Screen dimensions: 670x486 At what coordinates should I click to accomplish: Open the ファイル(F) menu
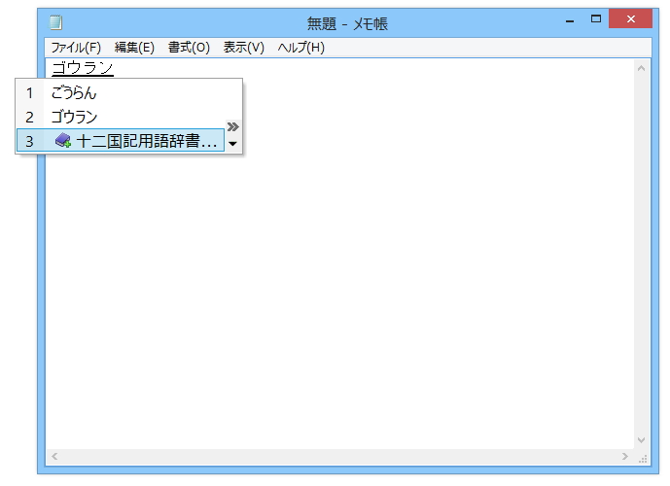tap(76, 48)
